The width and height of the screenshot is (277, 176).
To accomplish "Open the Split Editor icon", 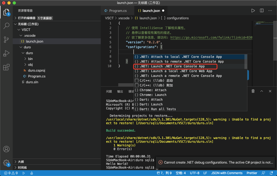I will (262, 10).
